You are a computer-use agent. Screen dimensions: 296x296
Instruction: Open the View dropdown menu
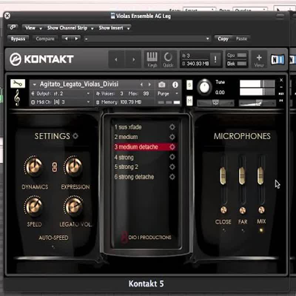(x=33, y=28)
